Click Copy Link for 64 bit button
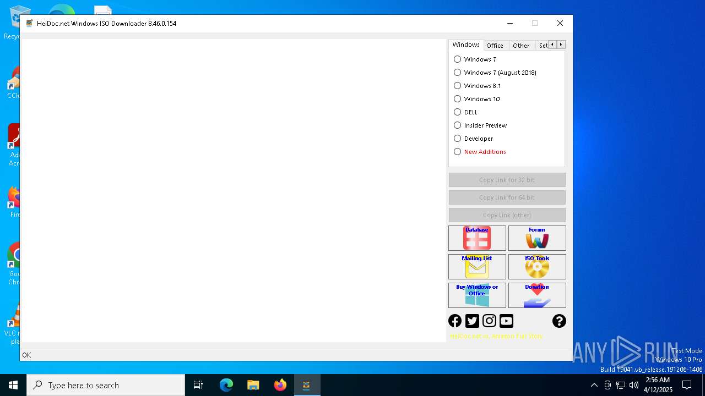This screenshot has width=705, height=396. [x=507, y=197]
